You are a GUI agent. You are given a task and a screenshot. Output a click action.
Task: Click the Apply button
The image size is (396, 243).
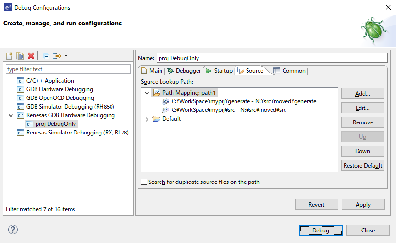click(x=363, y=205)
